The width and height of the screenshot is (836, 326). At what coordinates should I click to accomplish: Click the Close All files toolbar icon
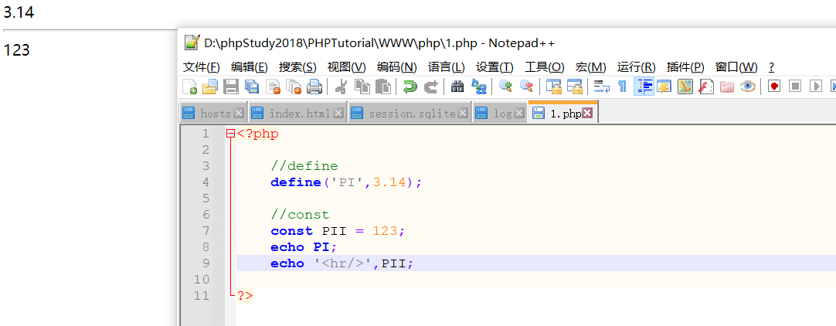point(294,87)
